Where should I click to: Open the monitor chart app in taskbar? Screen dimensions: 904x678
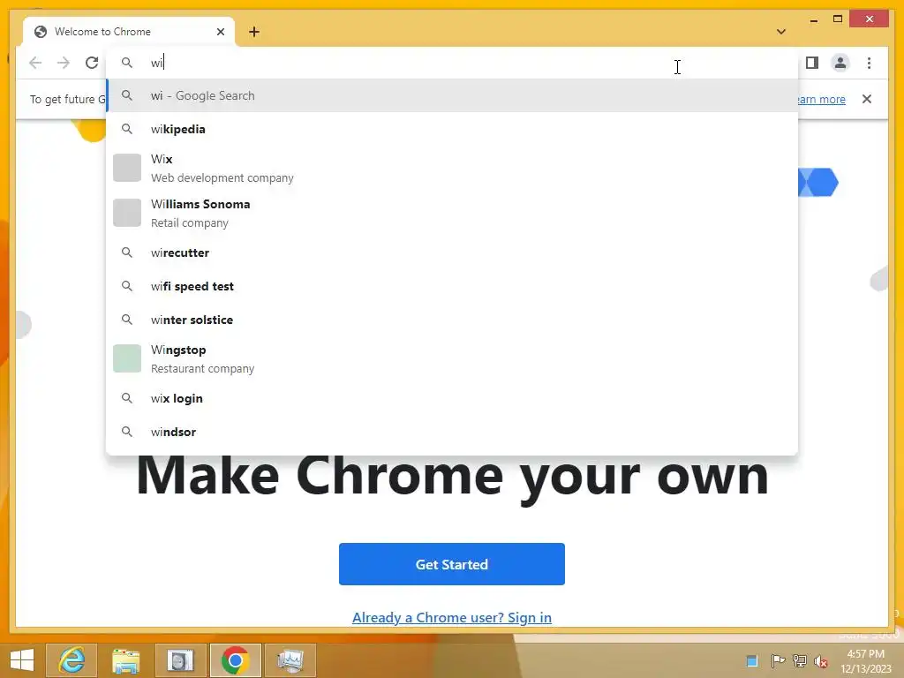(290, 660)
